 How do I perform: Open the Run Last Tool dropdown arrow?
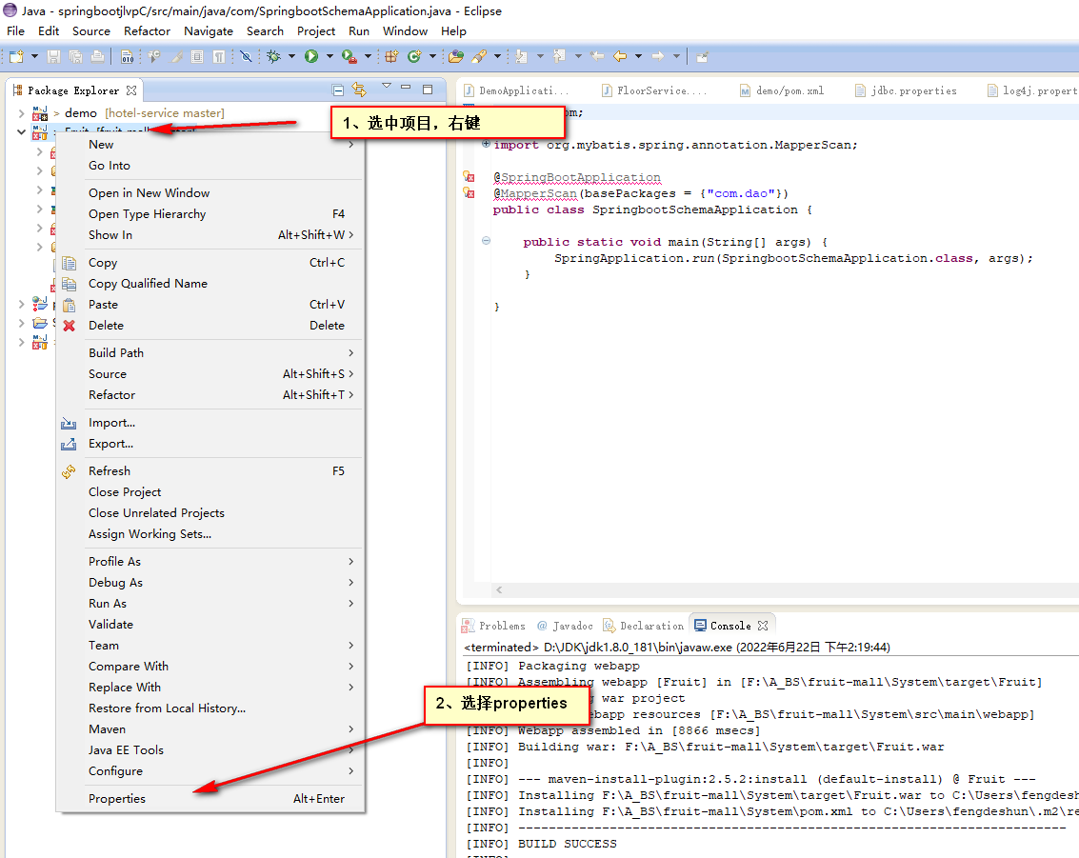[368, 56]
